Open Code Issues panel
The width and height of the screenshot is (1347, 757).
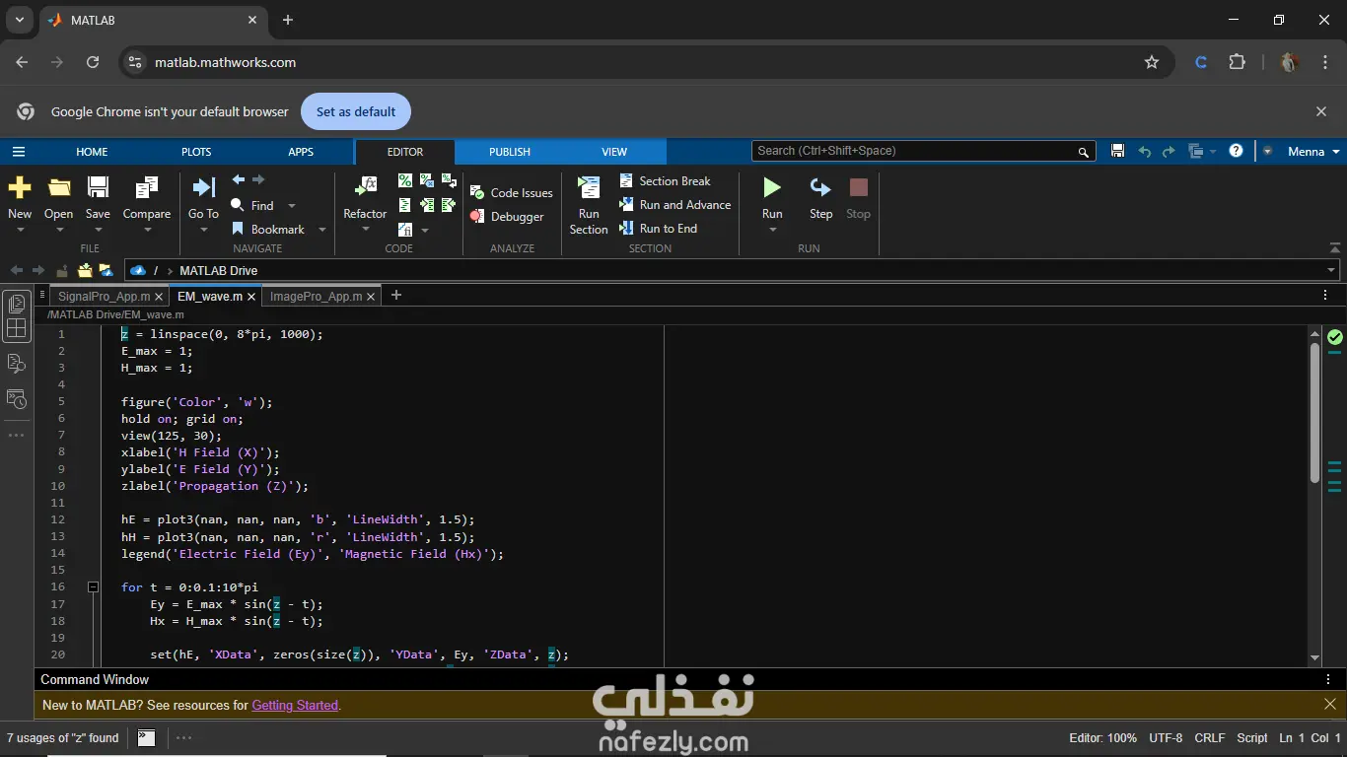(x=512, y=193)
